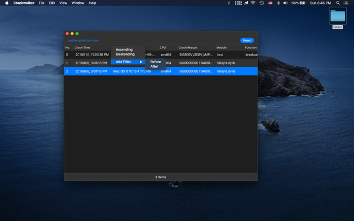
Task: Open Time Machine menu bar icon
Action: (x=262, y=3)
